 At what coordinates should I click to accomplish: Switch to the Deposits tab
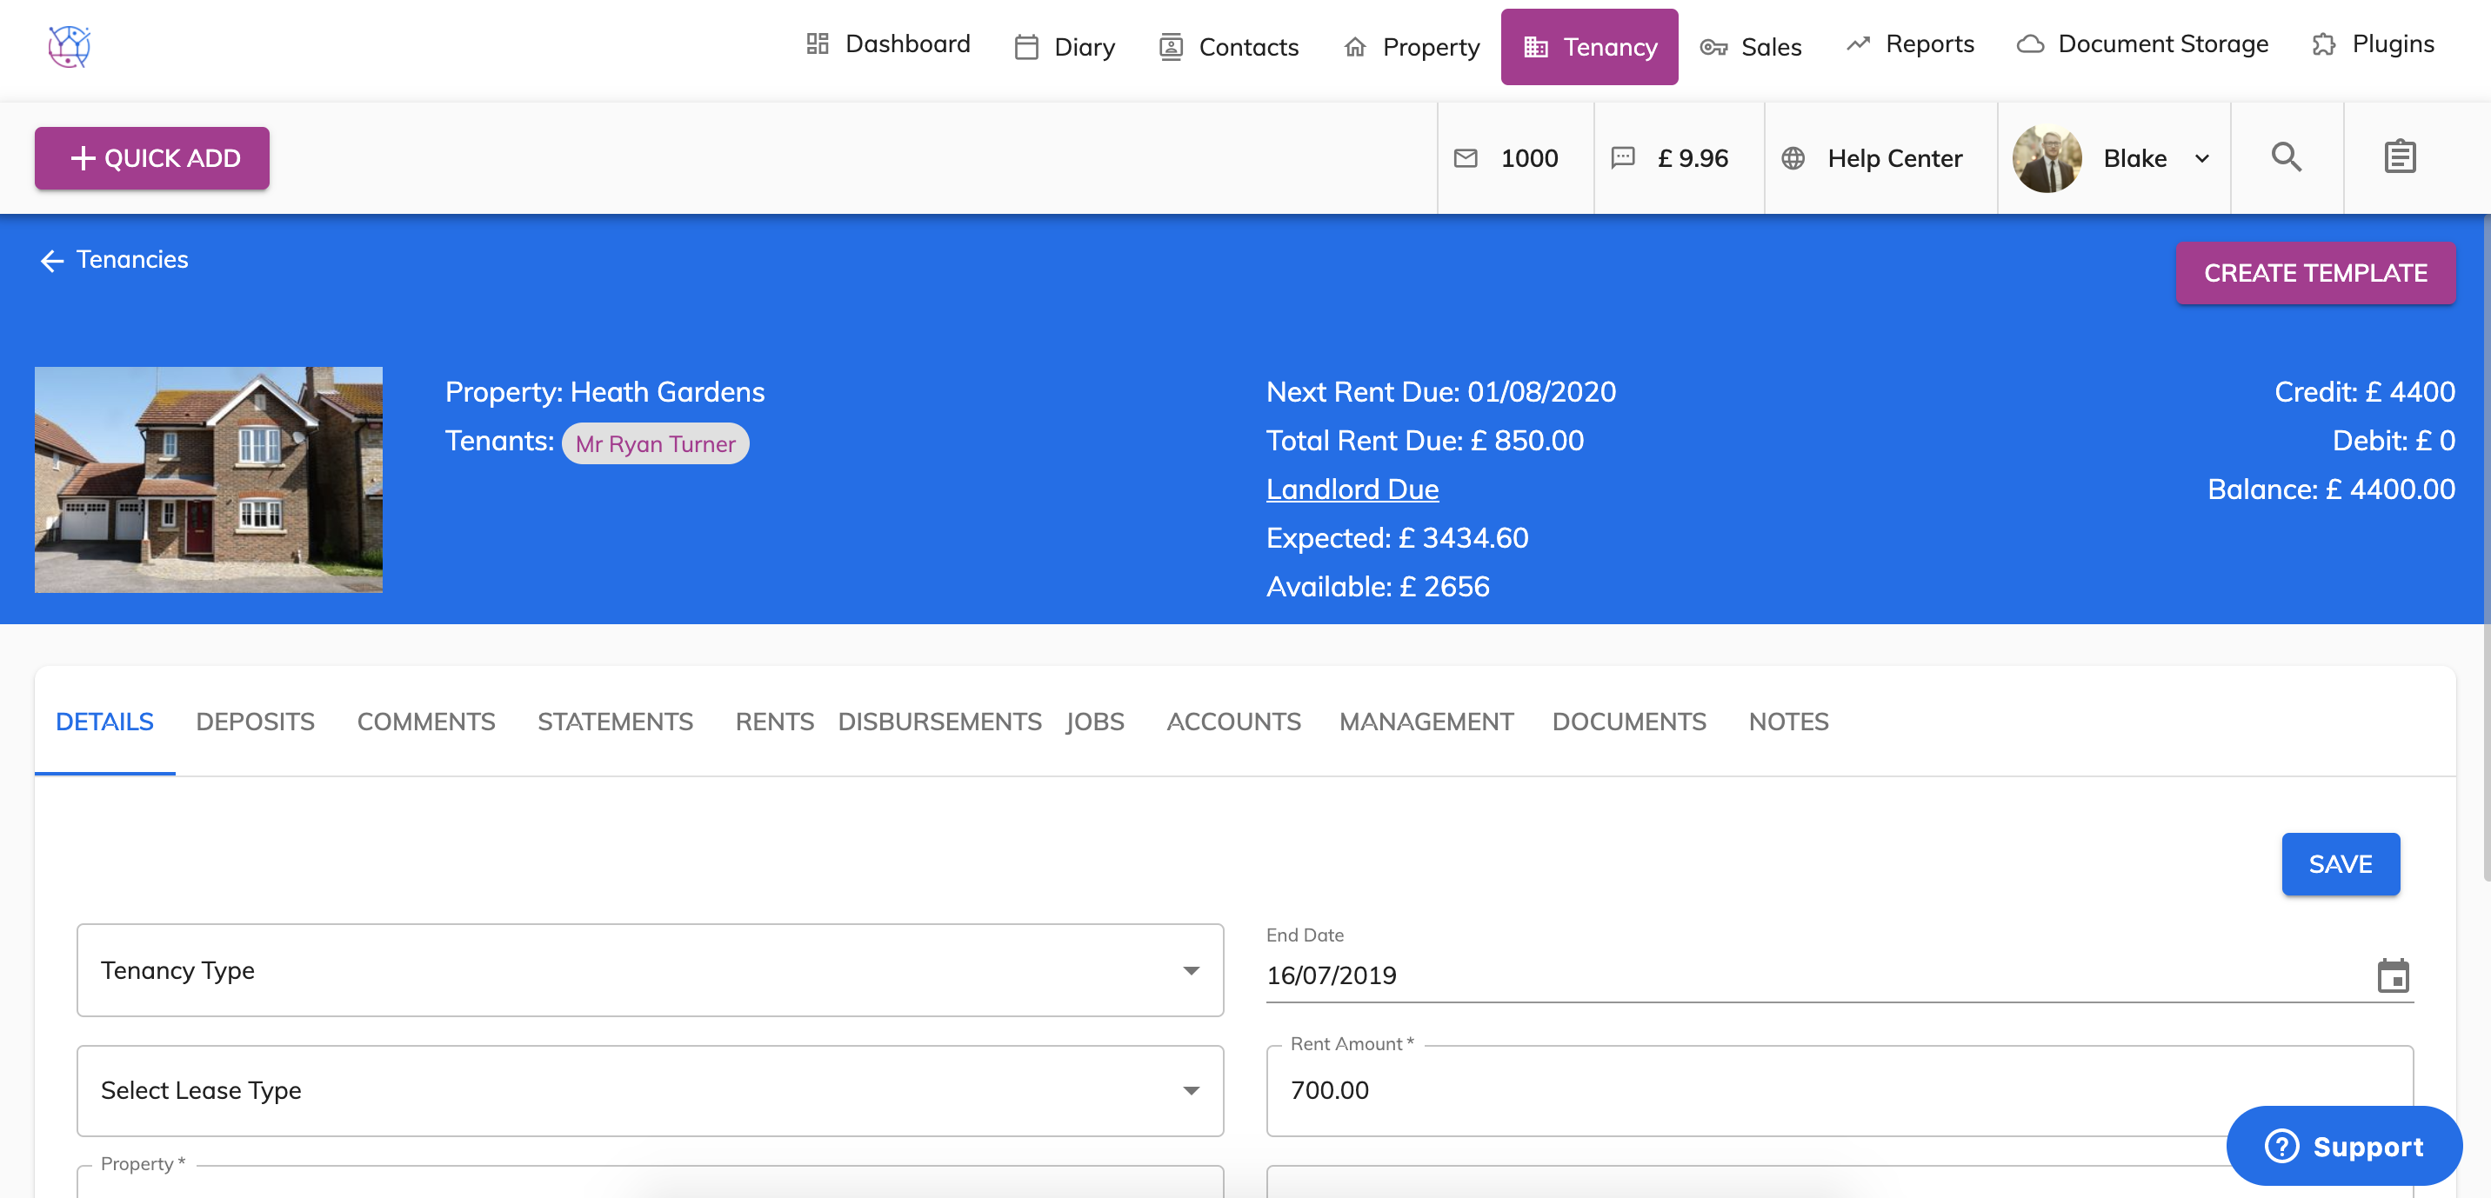pos(256,722)
